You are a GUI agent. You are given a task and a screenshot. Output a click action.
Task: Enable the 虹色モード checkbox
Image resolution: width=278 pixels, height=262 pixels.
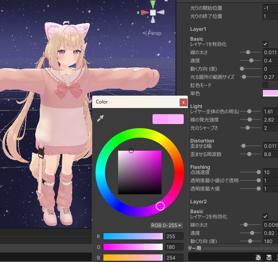(x=265, y=85)
